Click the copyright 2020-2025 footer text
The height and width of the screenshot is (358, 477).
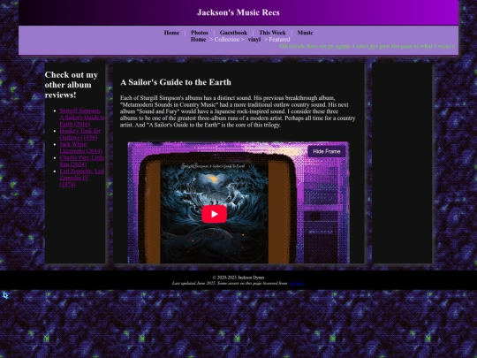coord(238,278)
